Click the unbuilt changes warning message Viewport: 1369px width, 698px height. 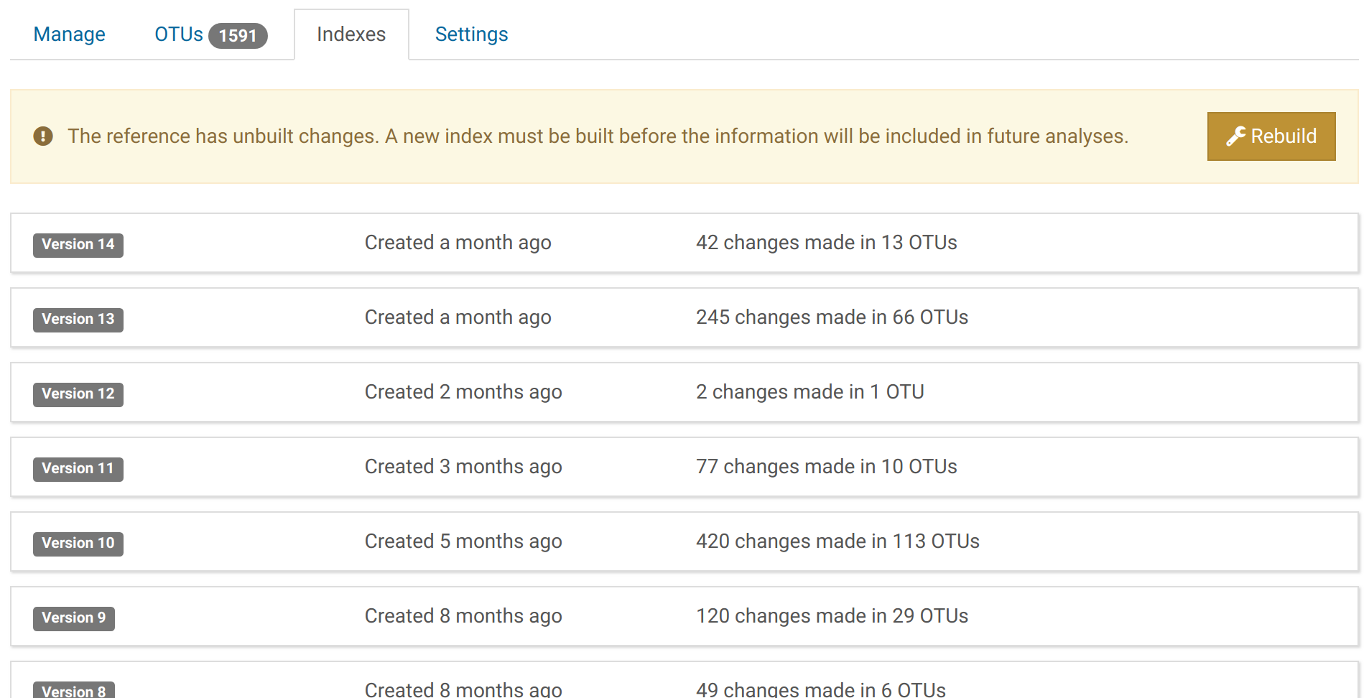598,136
